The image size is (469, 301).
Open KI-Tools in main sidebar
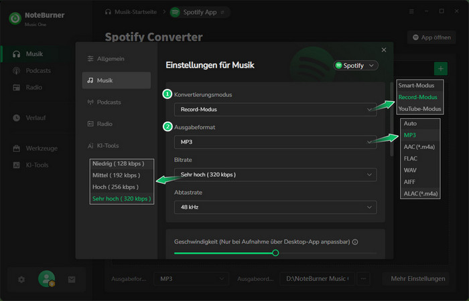pos(31,165)
